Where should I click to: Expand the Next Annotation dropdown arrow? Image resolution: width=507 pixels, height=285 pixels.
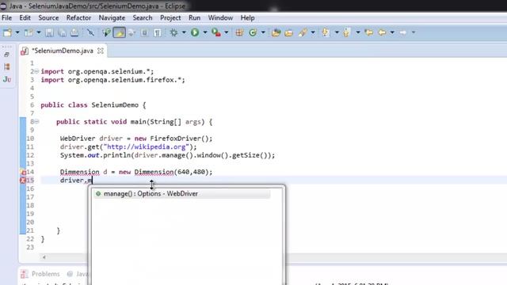tap(337, 32)
